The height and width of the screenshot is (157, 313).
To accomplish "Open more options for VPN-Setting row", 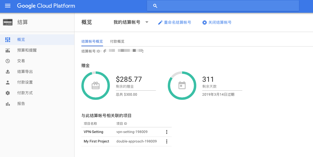I will point(167,132).
